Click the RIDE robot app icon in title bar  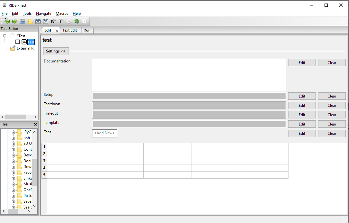[x=5, y=5]
